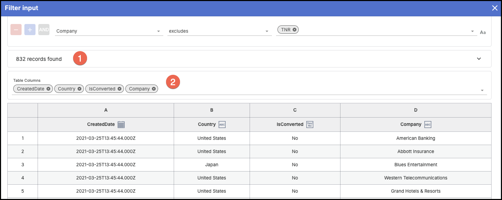Select row number 3
Image resolution: width=502 pixels, height=200 pixels.
[x=23, y=165]
